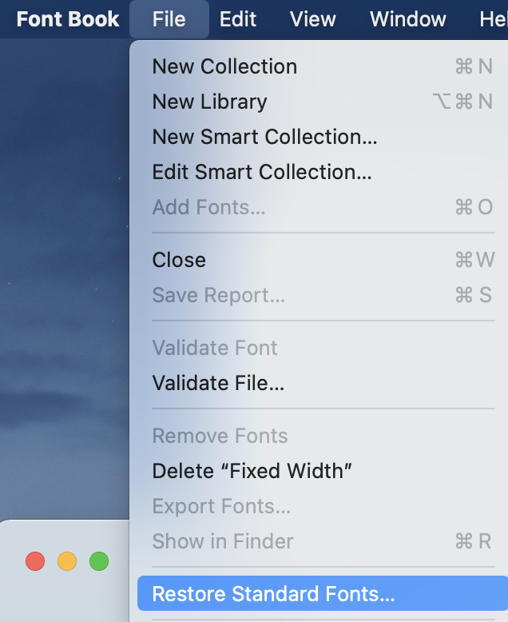Select Save Report… menu item
This screenshot has width=508, height=622.
point(218,295)
